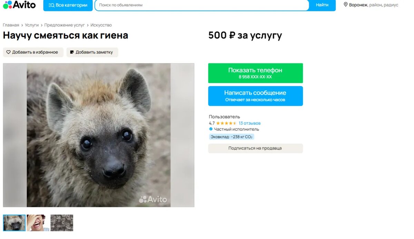Click the categories search icon in Все категории
The image size is (414, 239).
[51, 5]
